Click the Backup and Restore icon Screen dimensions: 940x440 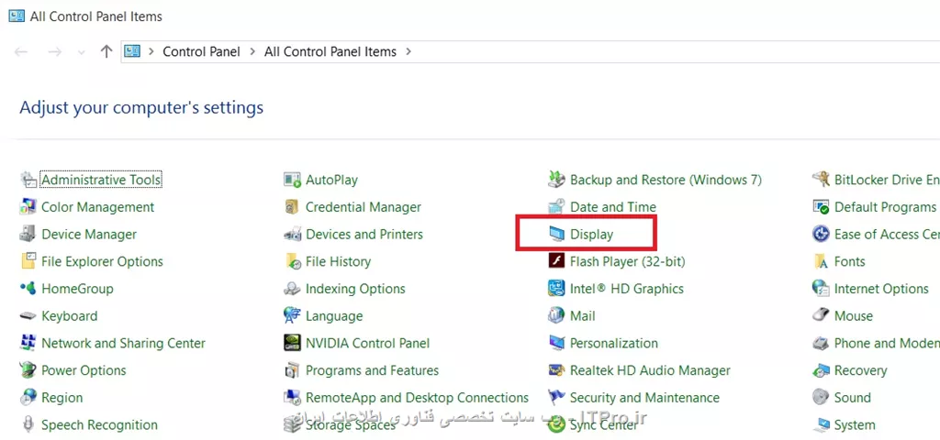557,180
